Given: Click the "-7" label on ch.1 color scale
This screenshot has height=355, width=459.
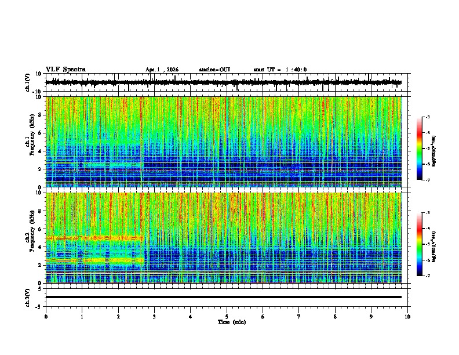Looking at the screenshot, I should [x=427, y=180].
